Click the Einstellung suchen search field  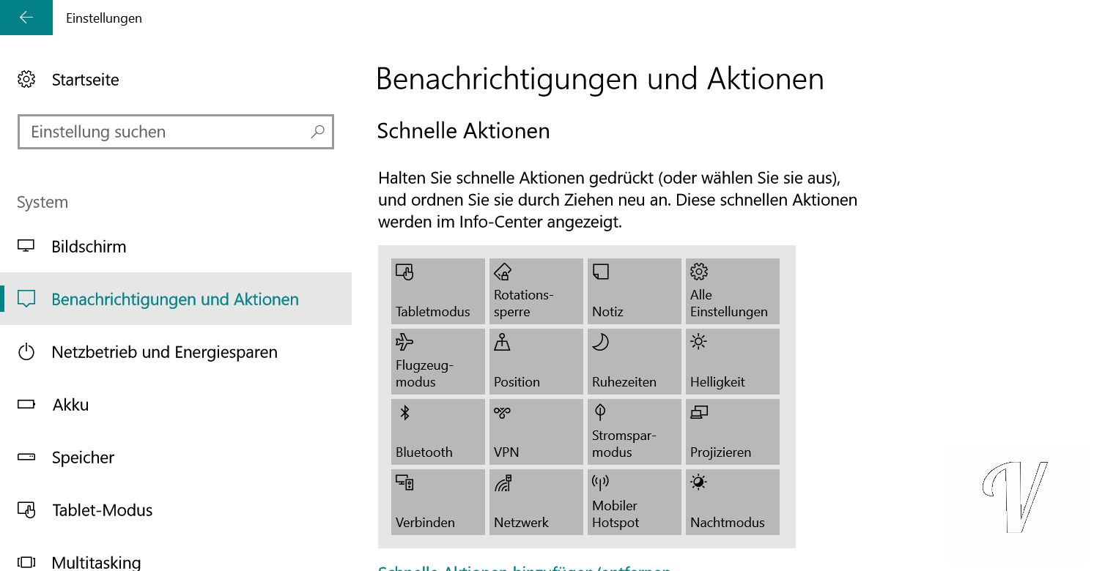click(x=165, y=132)
